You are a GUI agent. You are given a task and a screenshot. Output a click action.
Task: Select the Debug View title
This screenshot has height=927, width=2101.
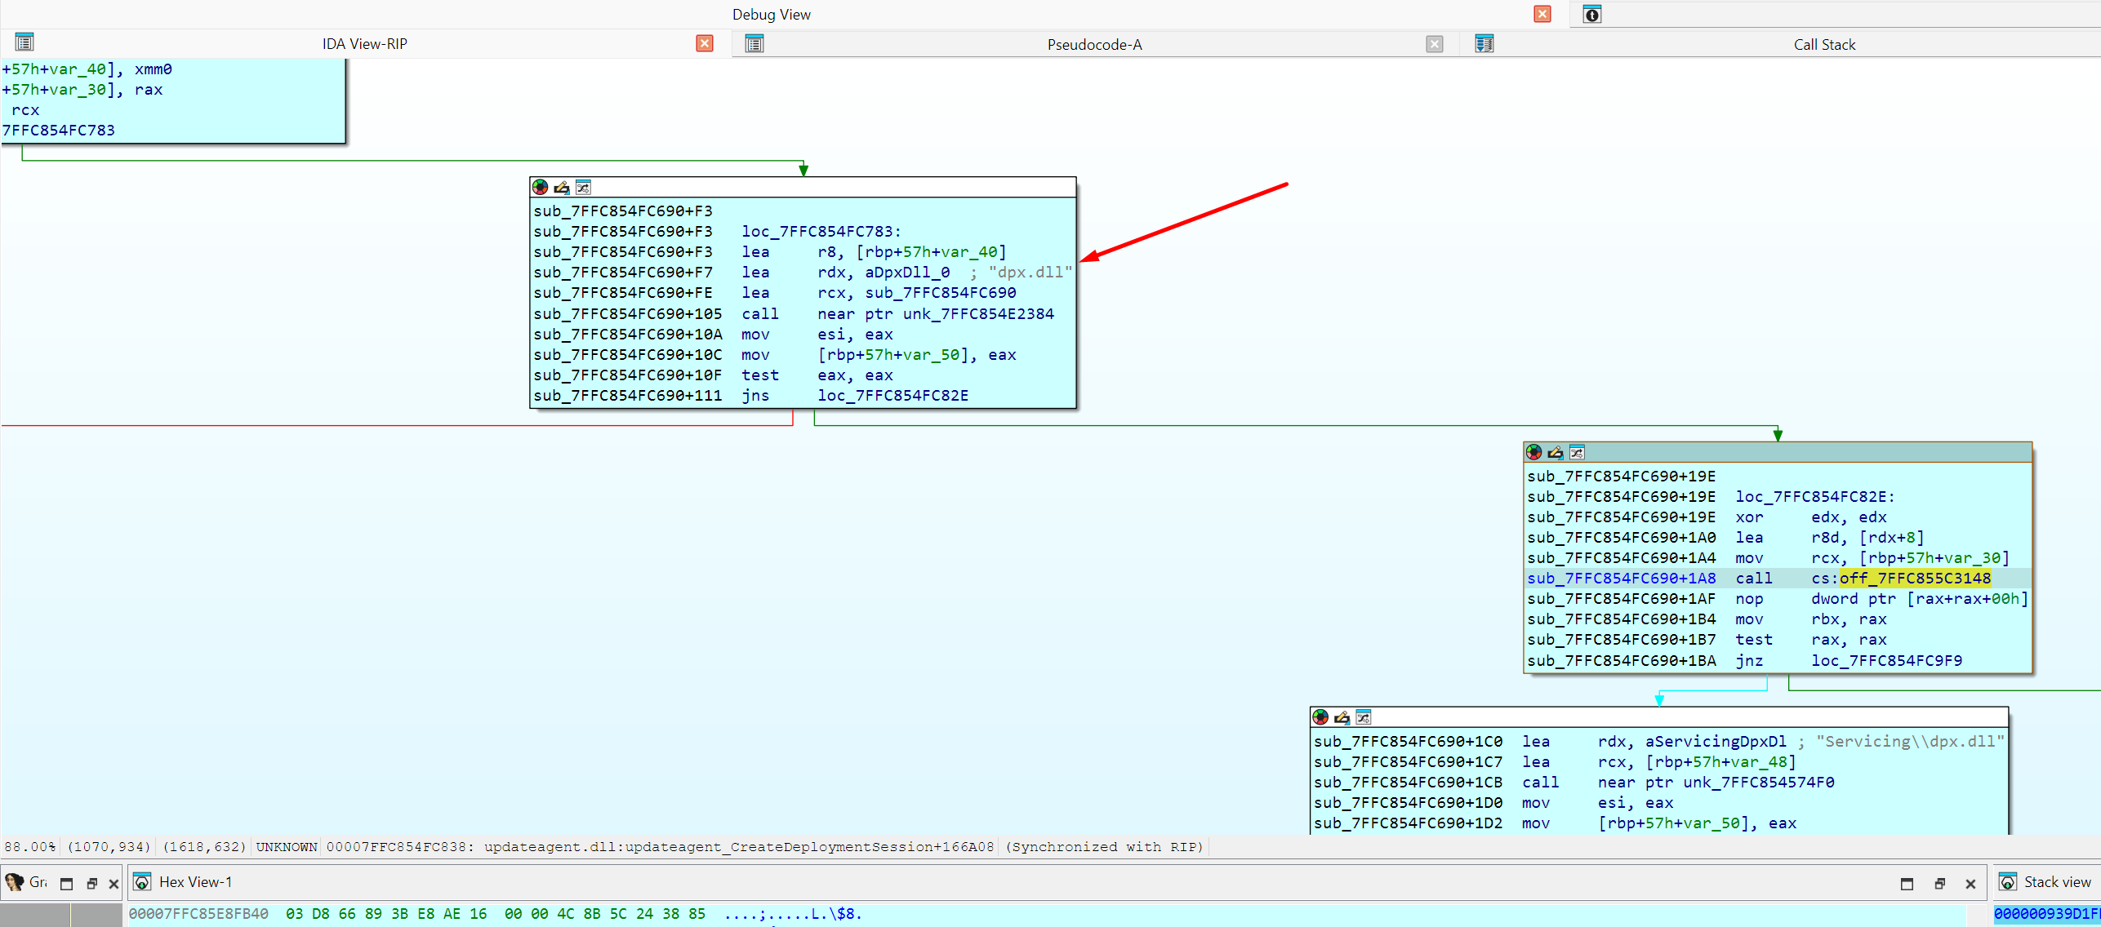(x=771, y=15)
